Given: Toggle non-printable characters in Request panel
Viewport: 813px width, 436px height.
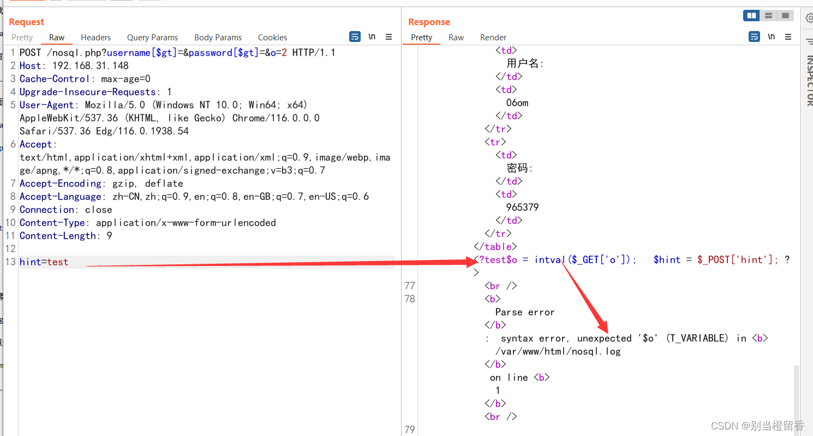Looking at the screenshot, I should coord(372,37).
